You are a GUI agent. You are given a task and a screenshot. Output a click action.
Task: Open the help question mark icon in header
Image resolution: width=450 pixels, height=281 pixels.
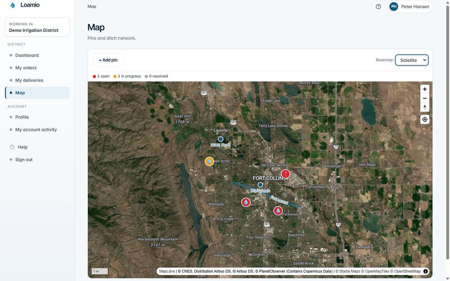click(x=378, y=6)
